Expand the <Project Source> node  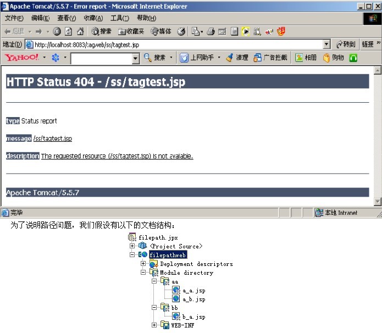[x=132, y=246]
